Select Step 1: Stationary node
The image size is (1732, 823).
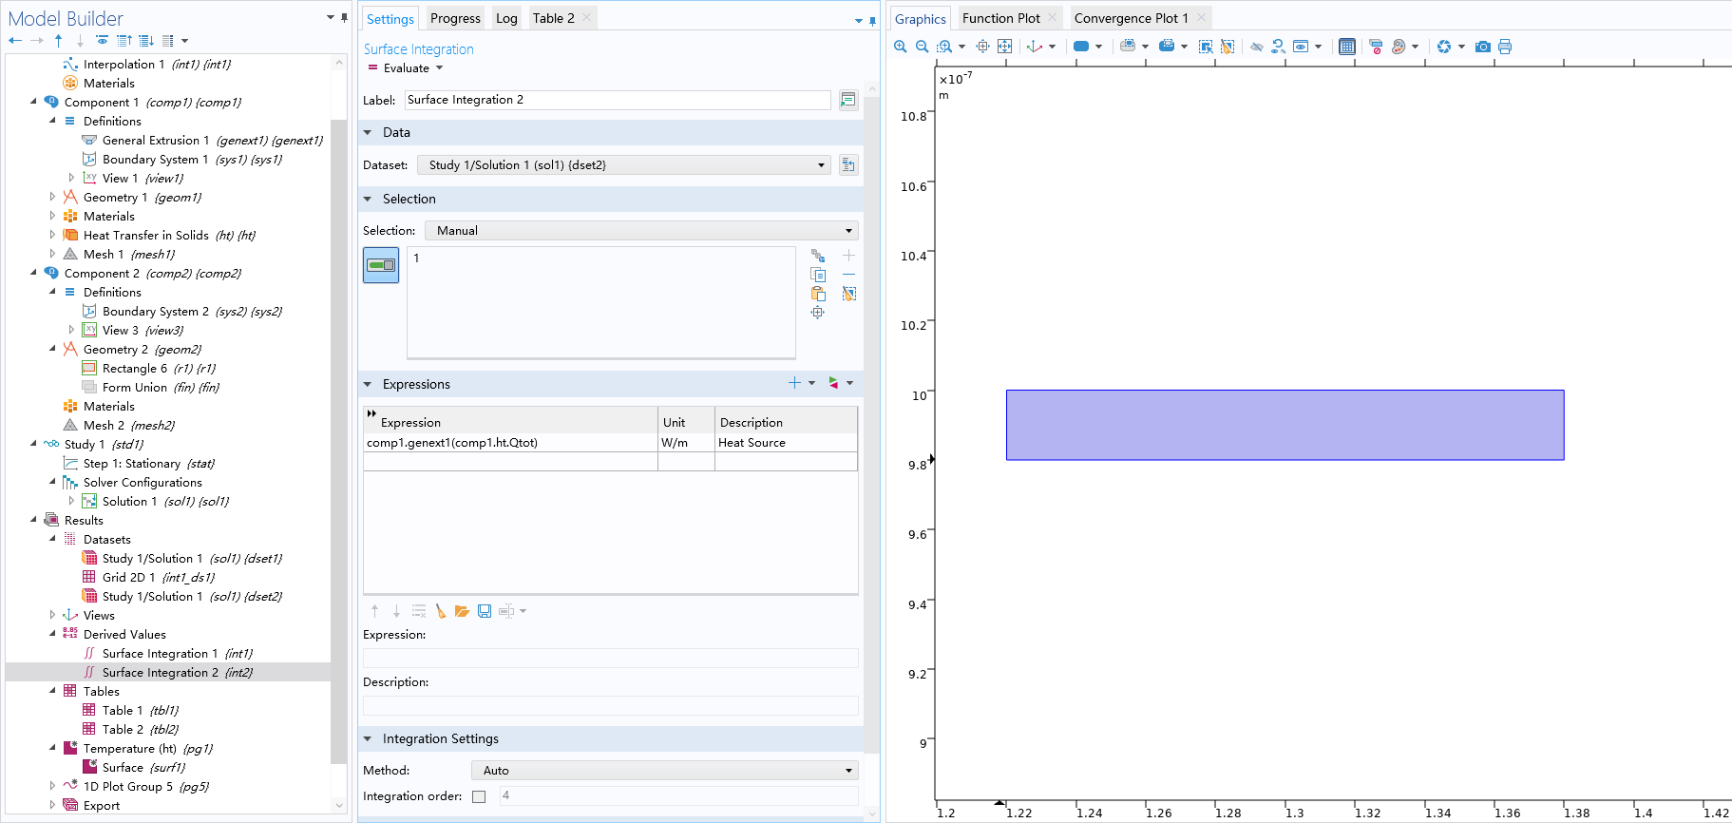tap(131, 463)
